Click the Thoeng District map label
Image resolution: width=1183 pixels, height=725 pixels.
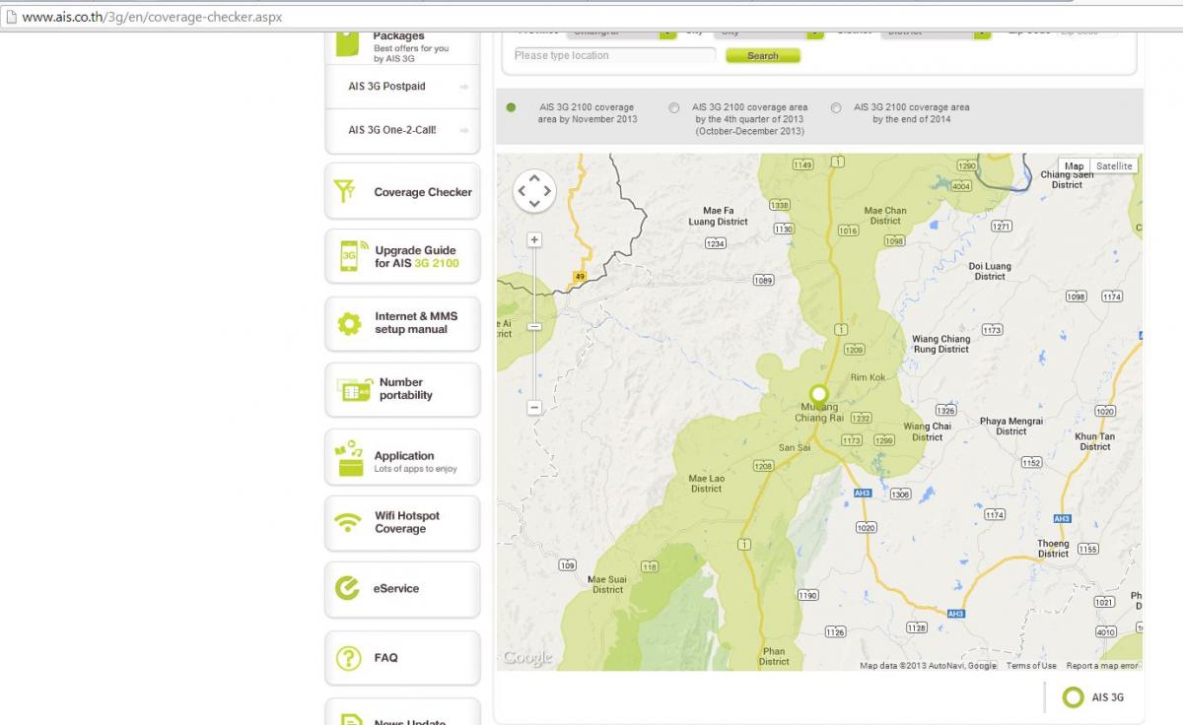pyautogui.click(x=1053, y=549)
